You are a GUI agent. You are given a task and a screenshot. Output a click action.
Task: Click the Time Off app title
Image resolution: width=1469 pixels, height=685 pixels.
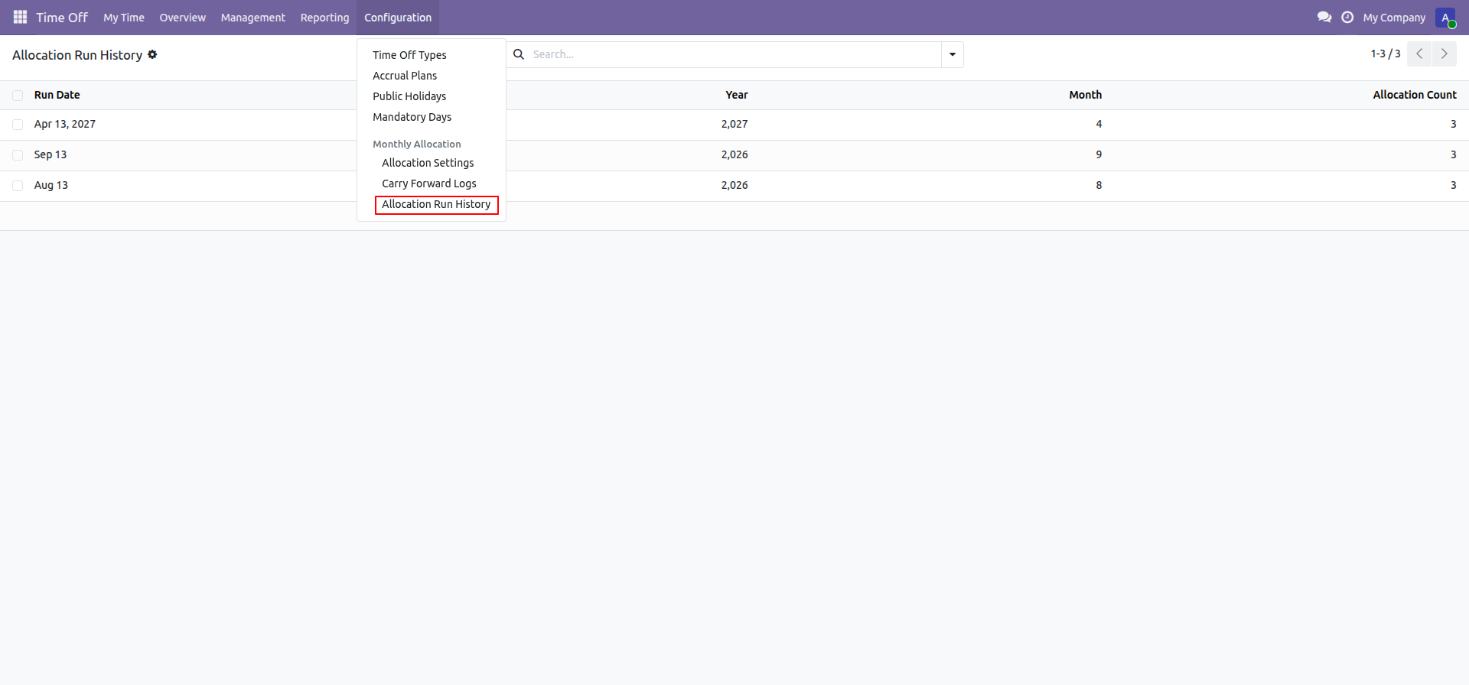click(x=62, y=18)
